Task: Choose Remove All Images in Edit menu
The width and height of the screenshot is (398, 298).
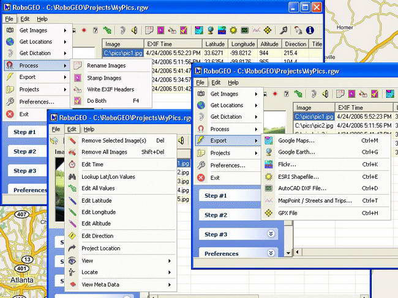Action: (121, 152)
